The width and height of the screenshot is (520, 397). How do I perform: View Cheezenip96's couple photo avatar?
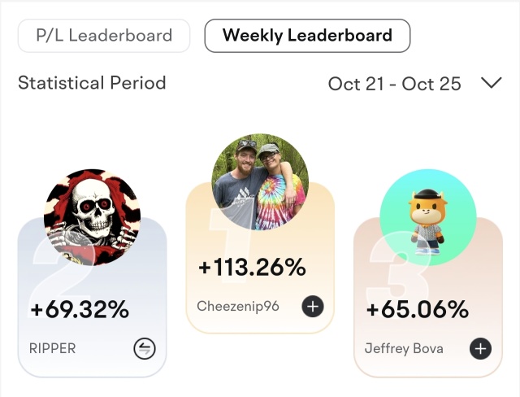point(260,182)
